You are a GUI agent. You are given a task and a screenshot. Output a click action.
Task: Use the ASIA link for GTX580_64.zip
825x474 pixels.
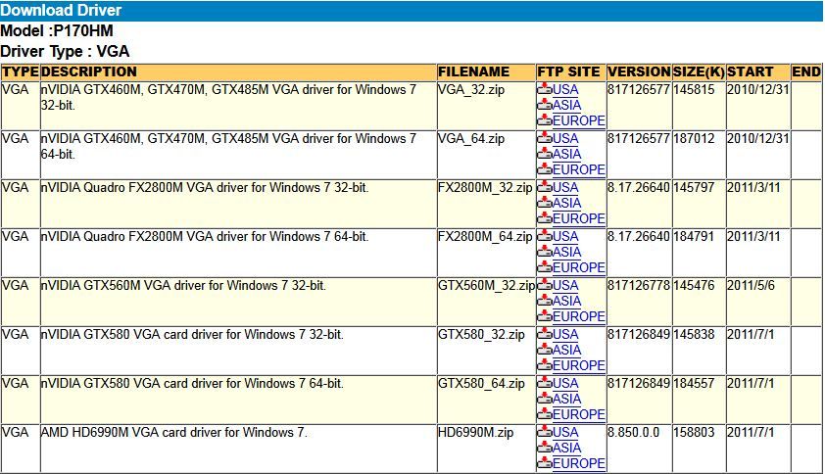(x=566, y=399)
